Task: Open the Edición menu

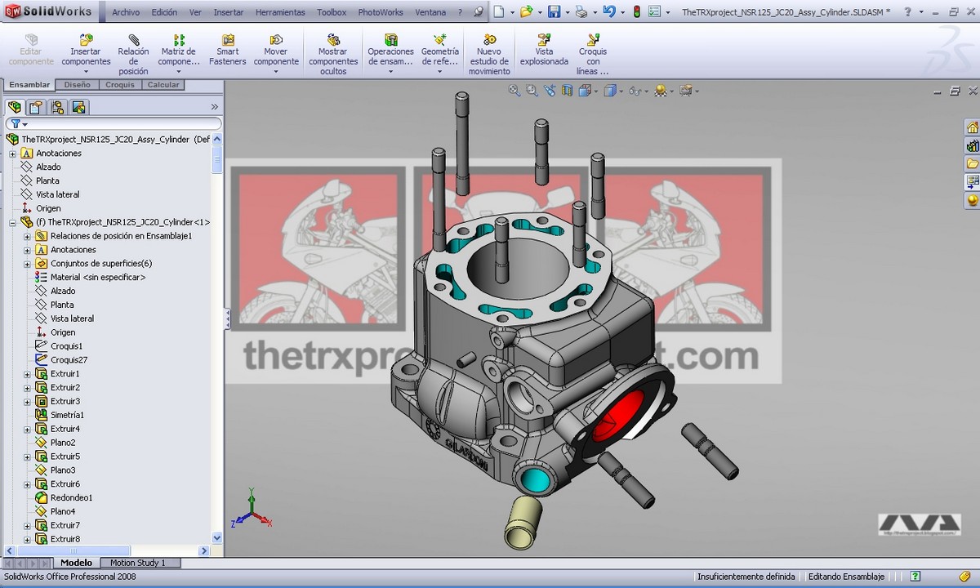Action: pos(164,12)
